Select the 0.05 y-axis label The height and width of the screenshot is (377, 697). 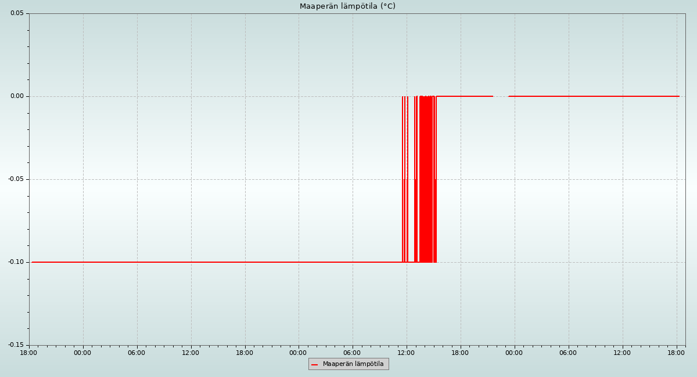pos(17,13)
